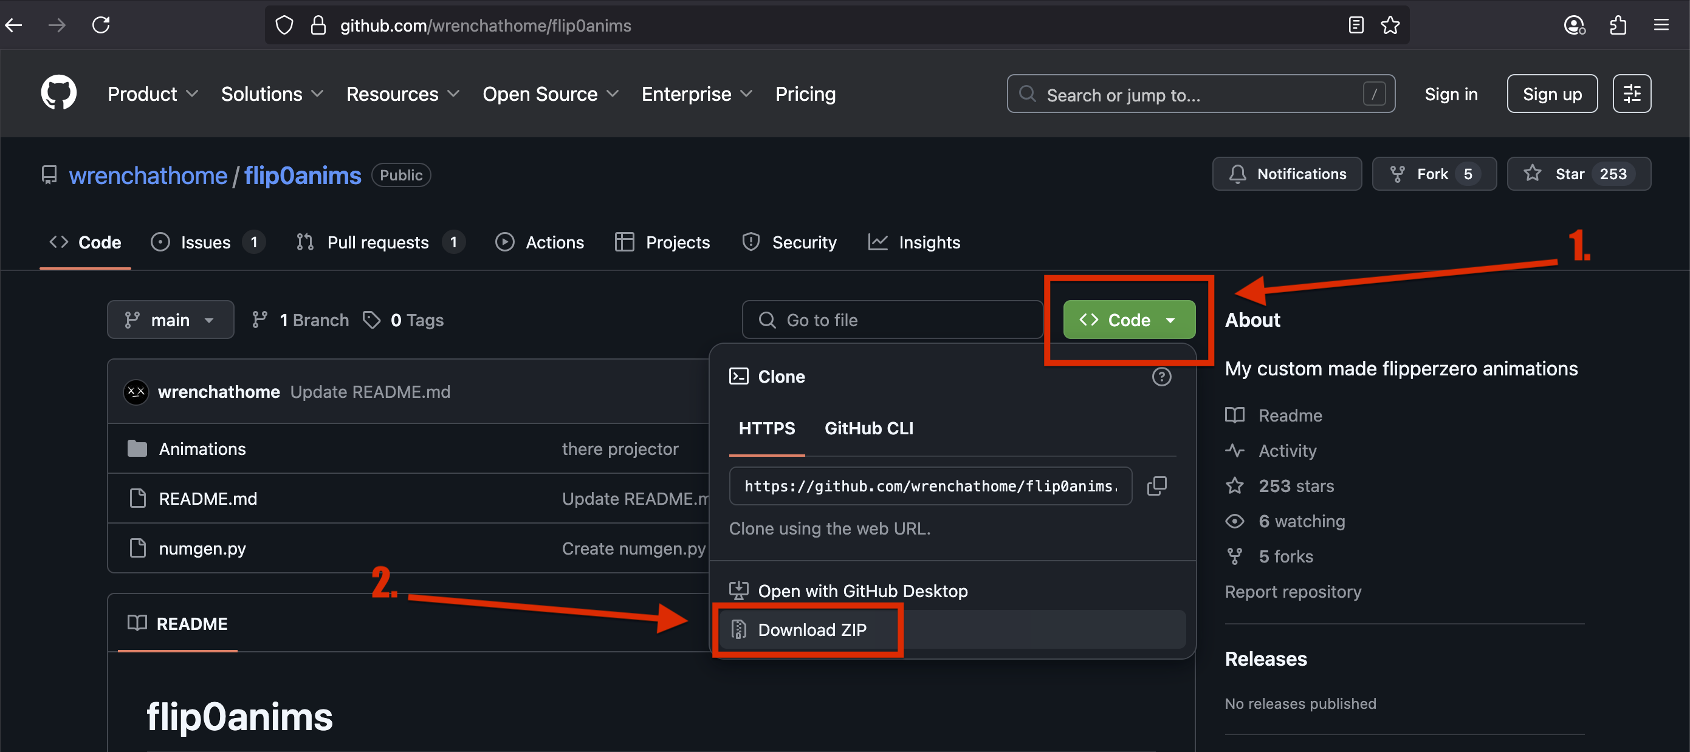The height and width of the screenshot is (752, 1690).
Task: Click Download ZIP
Action: [952, 629]
